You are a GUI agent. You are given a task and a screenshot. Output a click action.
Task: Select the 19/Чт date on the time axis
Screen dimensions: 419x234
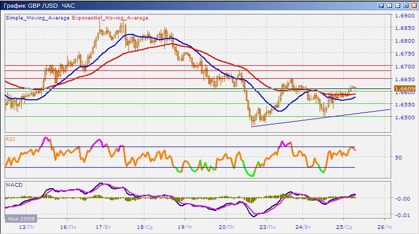coord(184,226)
